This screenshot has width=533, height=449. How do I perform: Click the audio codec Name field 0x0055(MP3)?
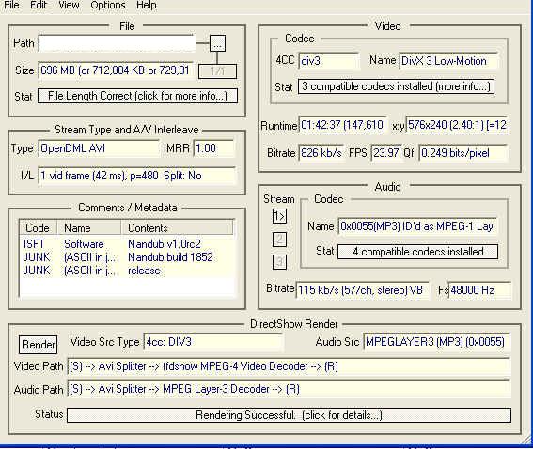417,226
